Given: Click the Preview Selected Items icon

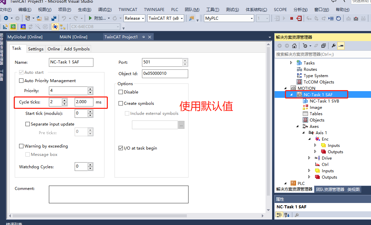Looking at the screenshot, I should click(341, 46).
